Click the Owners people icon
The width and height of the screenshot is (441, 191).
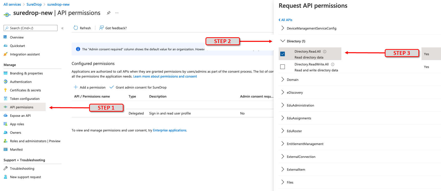tap(5, 132)
